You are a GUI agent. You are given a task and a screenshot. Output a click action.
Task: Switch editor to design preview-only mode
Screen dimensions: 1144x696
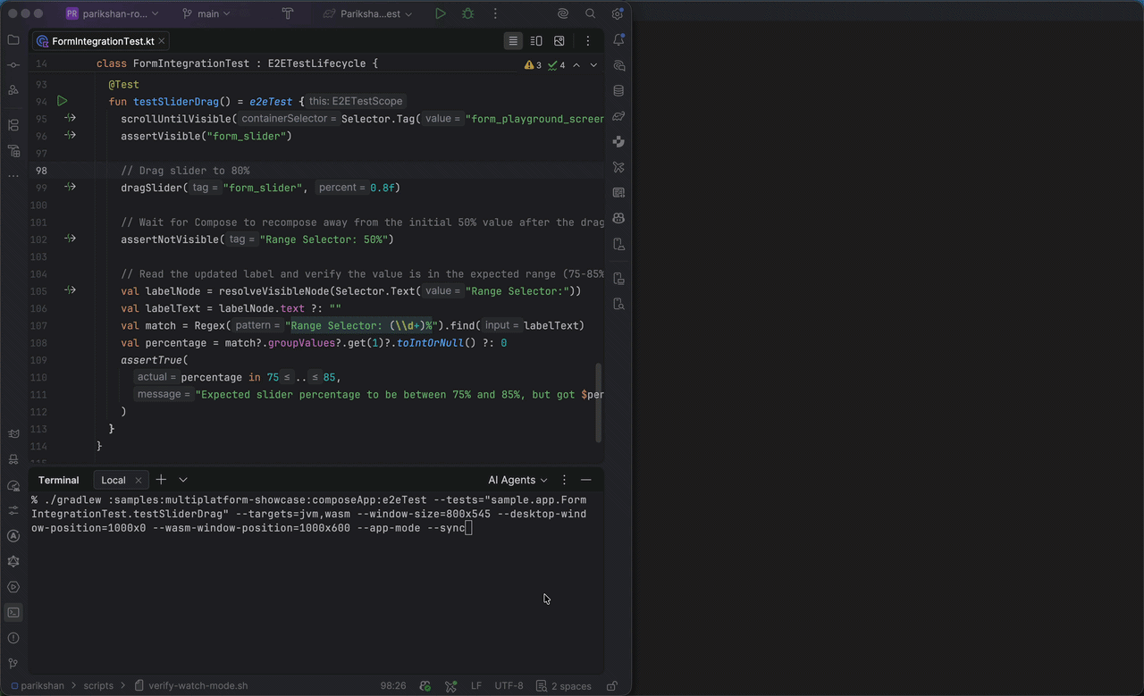pos(559,41)
